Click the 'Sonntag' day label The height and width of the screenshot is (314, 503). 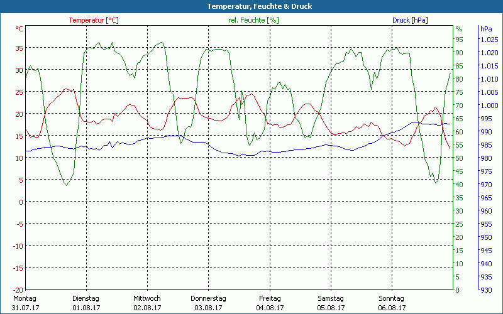[x=391, y=298]
